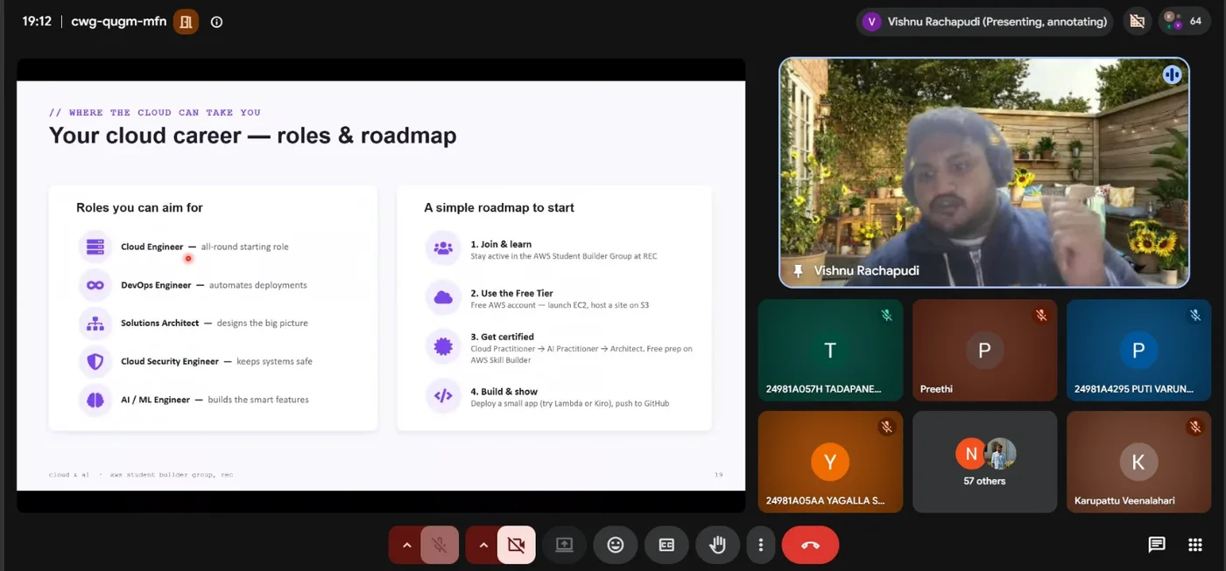Click the Get certified badge icon
The height and width of the screenshot is (571, 1226).
click(x=443, y=346)
